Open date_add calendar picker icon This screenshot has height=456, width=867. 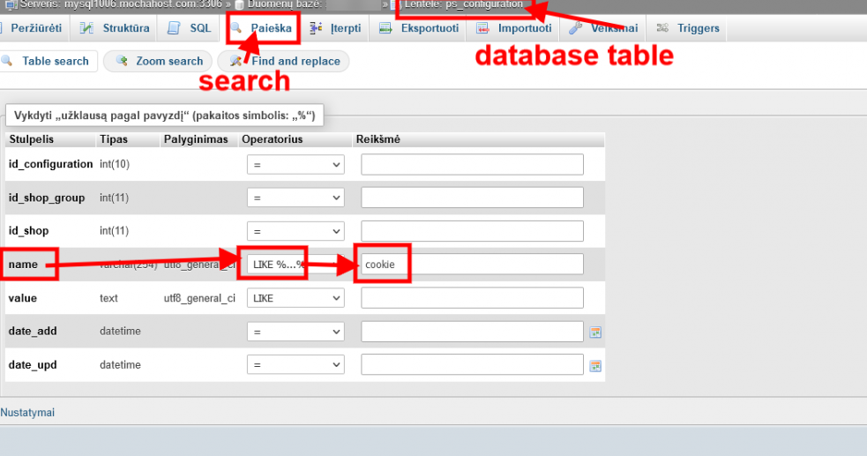tap(595, 333)
